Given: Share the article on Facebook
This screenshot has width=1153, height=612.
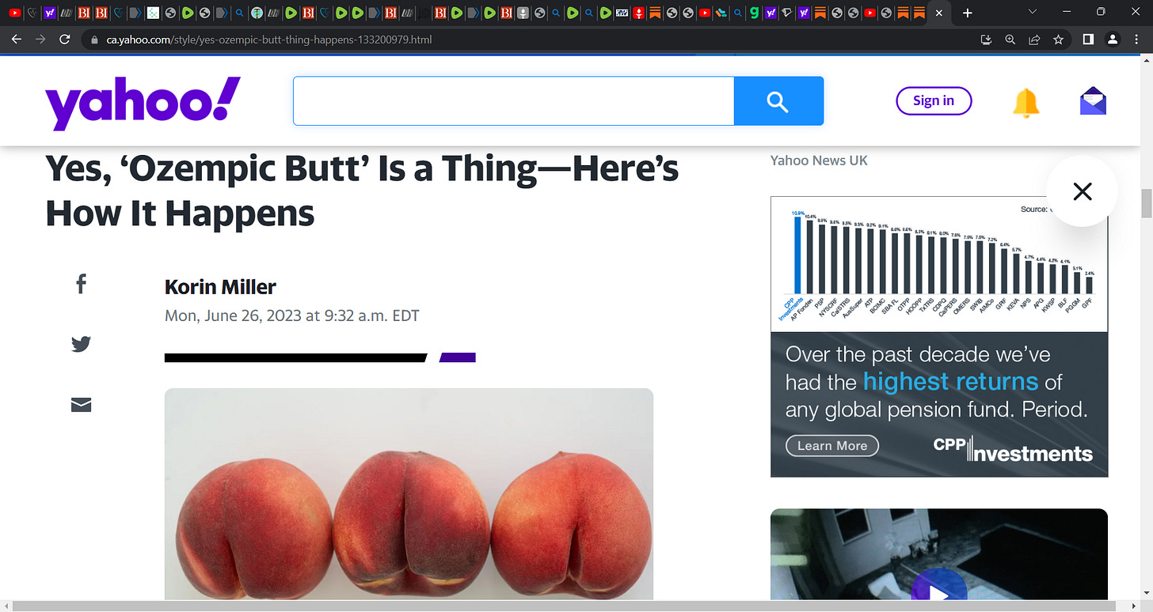Looking at the screenshot, I should (x=81, y=284).
